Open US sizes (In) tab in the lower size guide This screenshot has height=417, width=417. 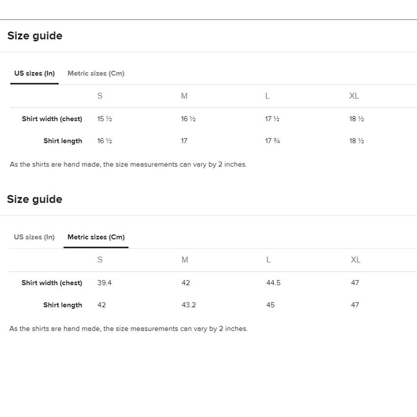[x=34, y=237]
